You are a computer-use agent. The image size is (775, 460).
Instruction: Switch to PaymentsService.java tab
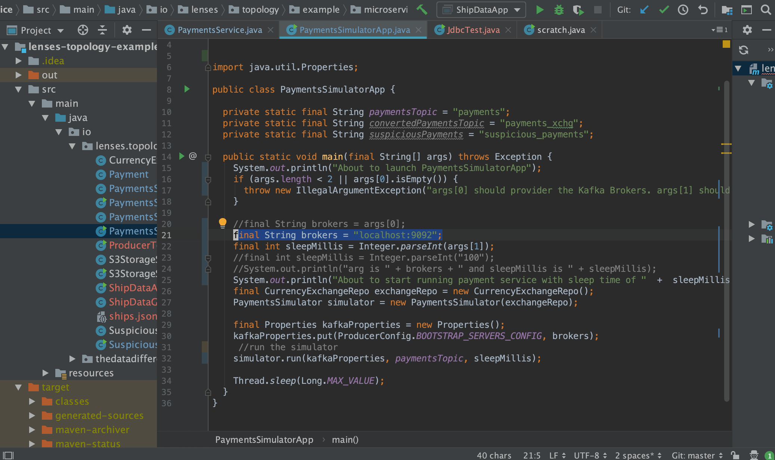pyautogui.click(x=219, y=30)
